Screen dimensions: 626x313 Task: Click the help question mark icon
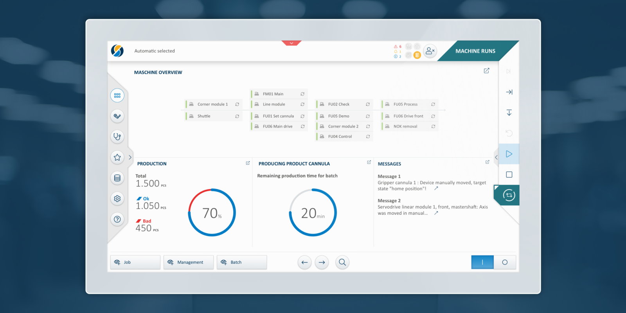pyautogui.click(x=117, y=219)
